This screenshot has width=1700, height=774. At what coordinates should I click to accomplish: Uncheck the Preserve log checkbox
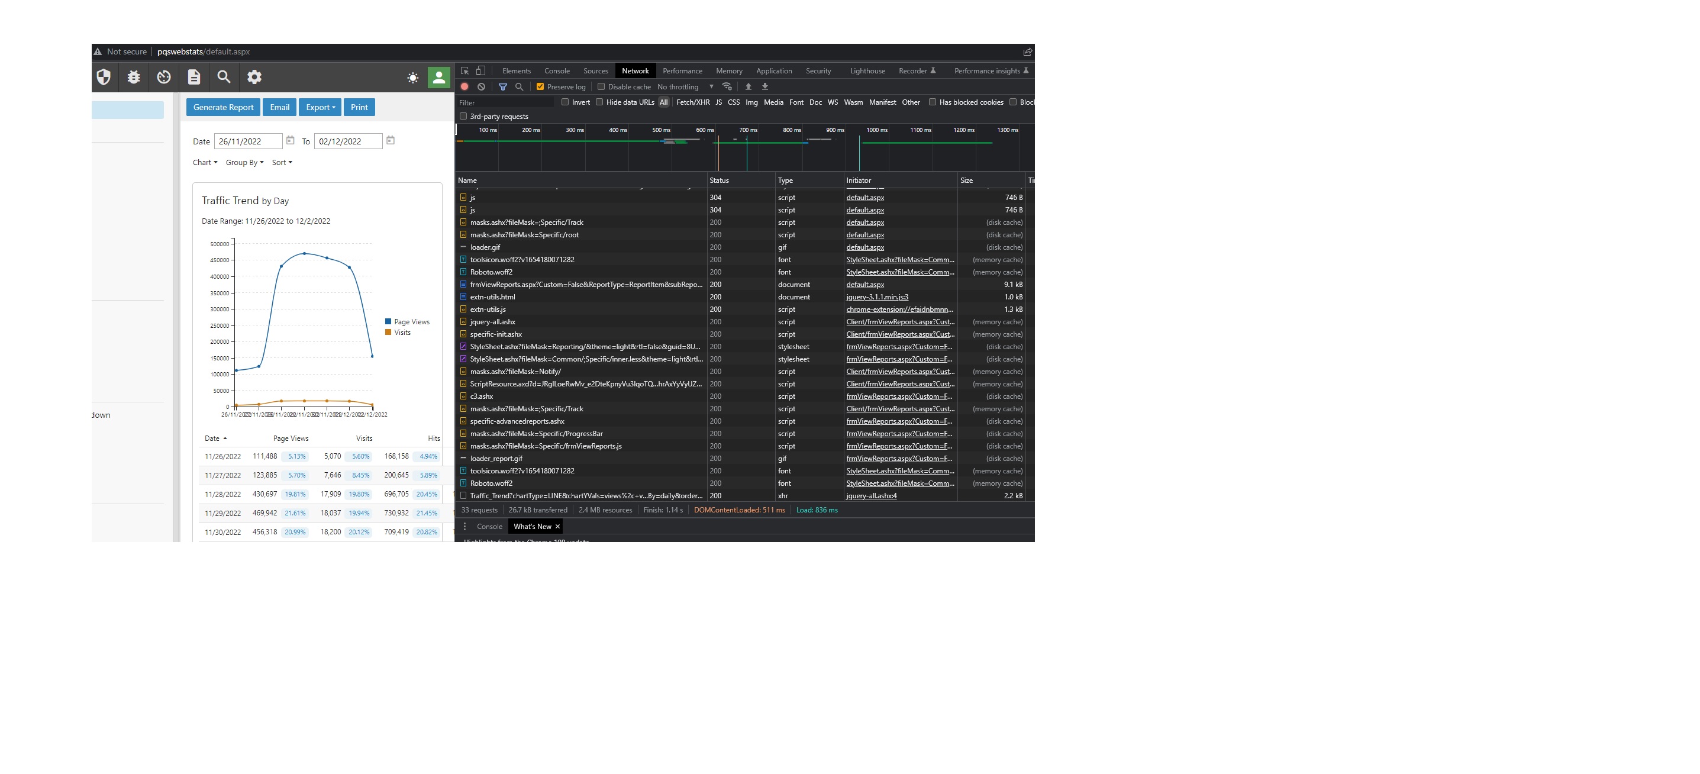click(x=540, y=86)
